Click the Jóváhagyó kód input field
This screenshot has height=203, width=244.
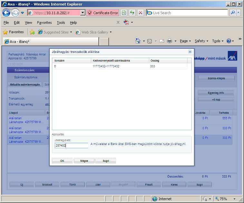point(72,145)
